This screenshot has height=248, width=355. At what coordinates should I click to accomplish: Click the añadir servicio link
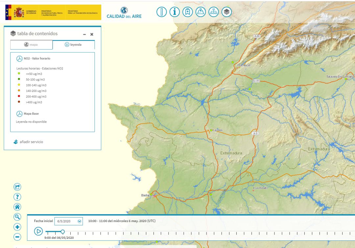click(x=31, y=142)
